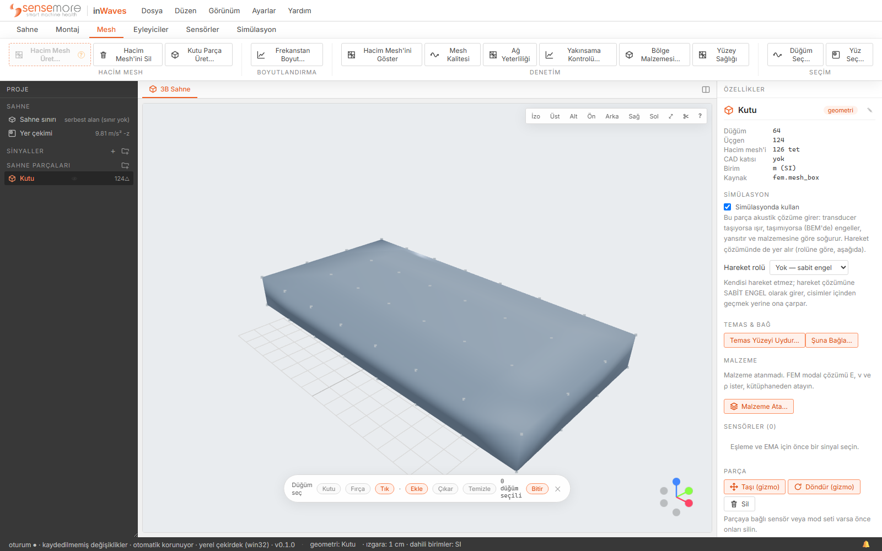Click the grid icon on Yüzey Sağlığı
882x551 pixels.
702,55
